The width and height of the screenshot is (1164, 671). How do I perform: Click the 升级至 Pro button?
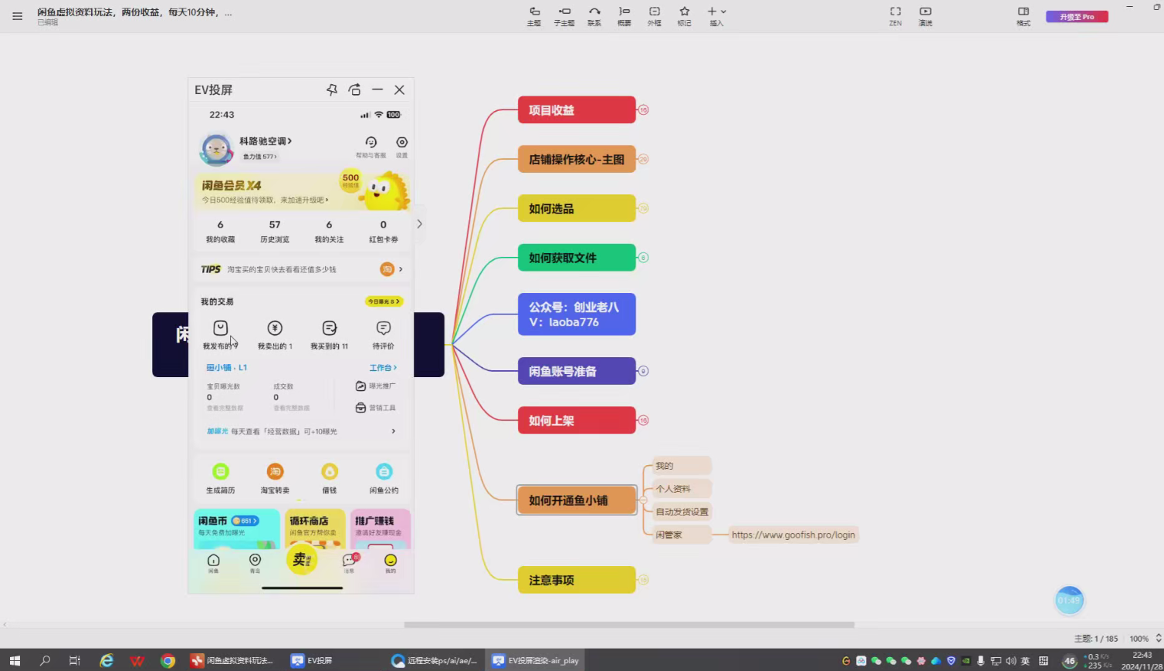(x=1077, y=16)
